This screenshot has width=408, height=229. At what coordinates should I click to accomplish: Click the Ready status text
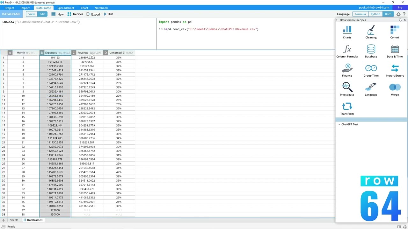pos(11,226)
